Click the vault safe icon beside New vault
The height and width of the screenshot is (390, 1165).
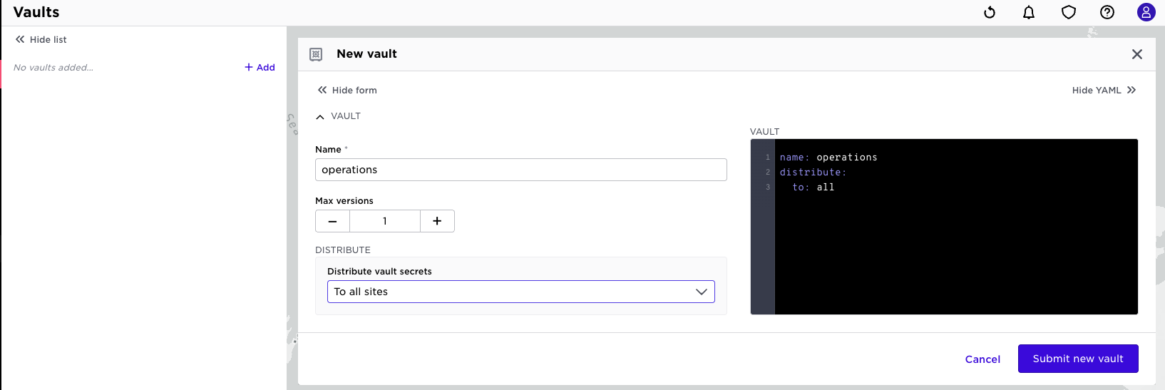(x=316, y=54)
